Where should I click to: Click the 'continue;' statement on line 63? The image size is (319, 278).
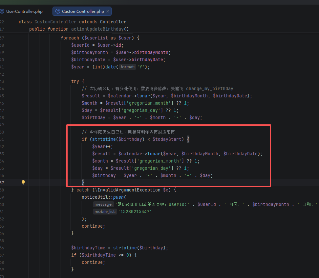coord(94,226)
